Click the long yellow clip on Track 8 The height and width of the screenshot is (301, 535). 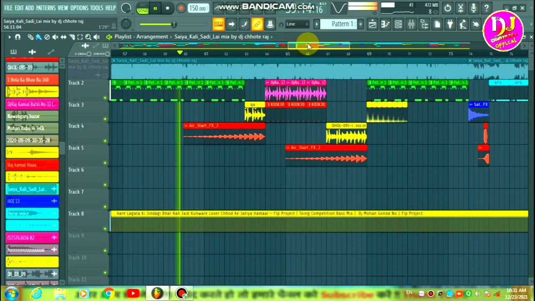[319, 221]
